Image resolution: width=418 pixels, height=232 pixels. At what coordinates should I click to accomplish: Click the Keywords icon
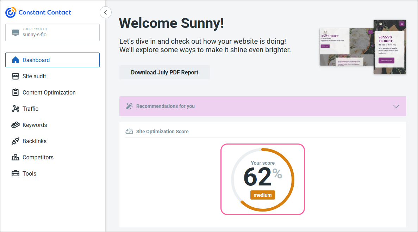15,125
